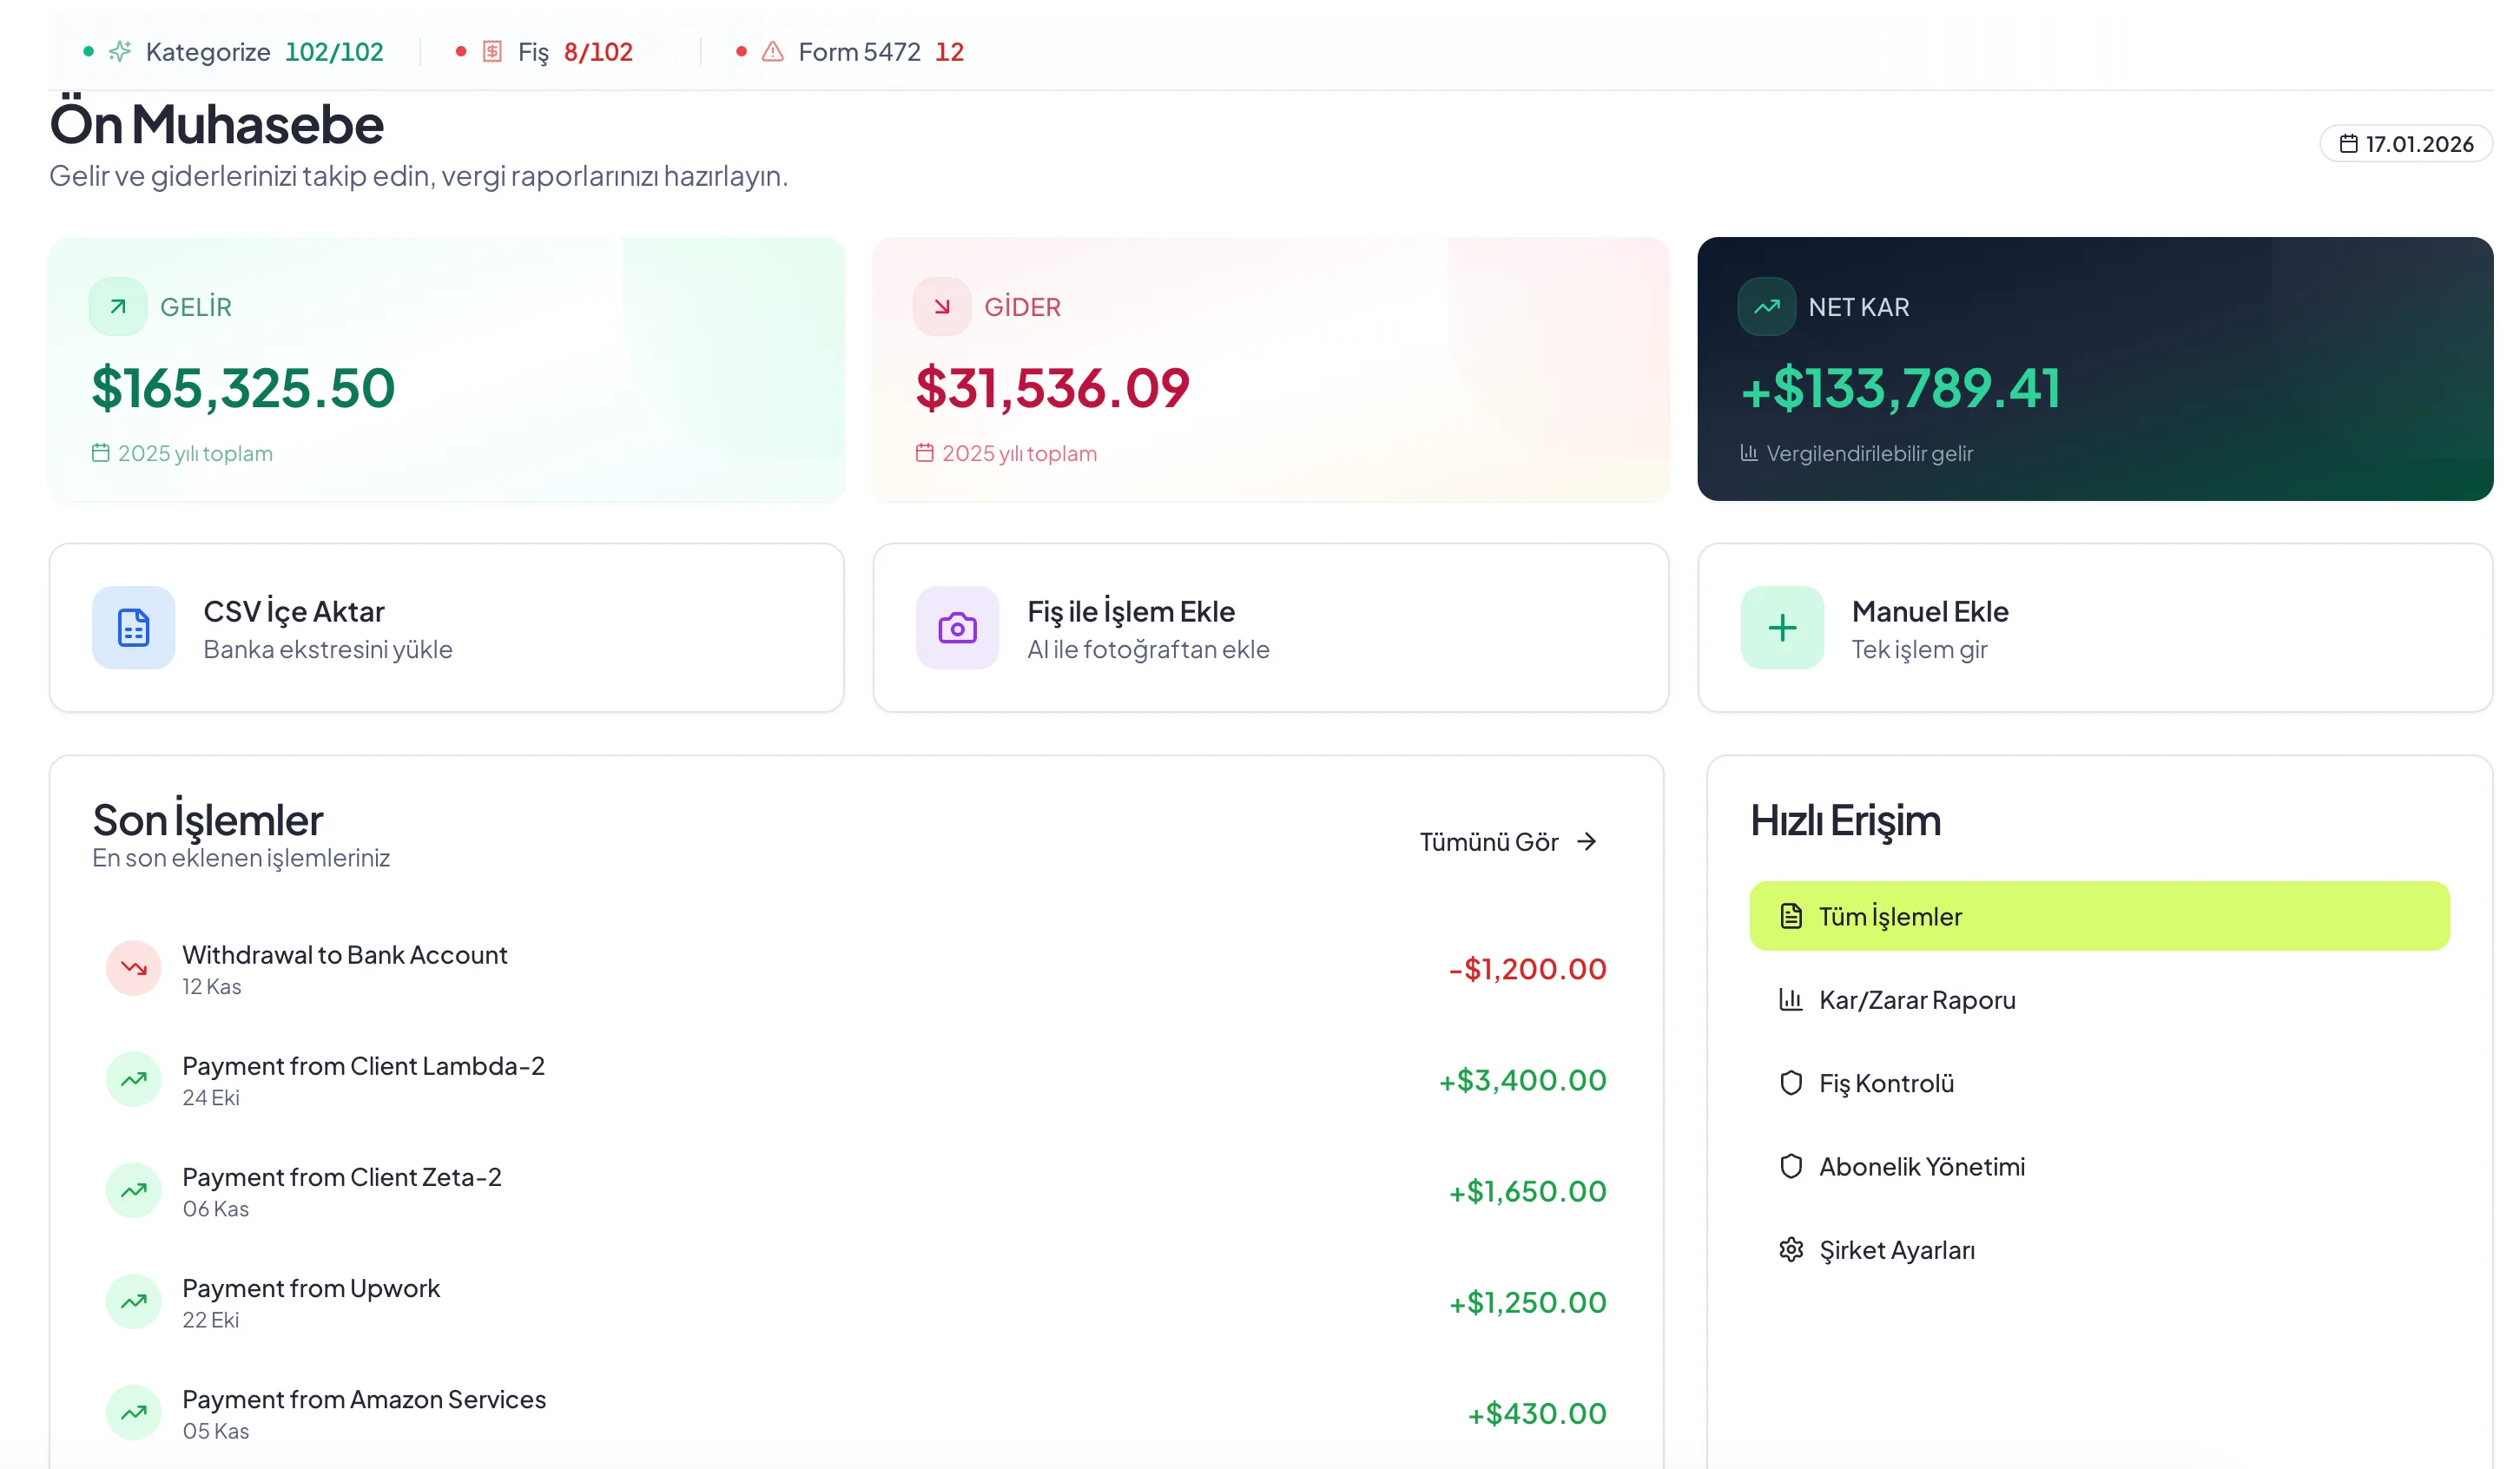
Task: Click the warning triangle next to Form 5472
Action: 771,51
